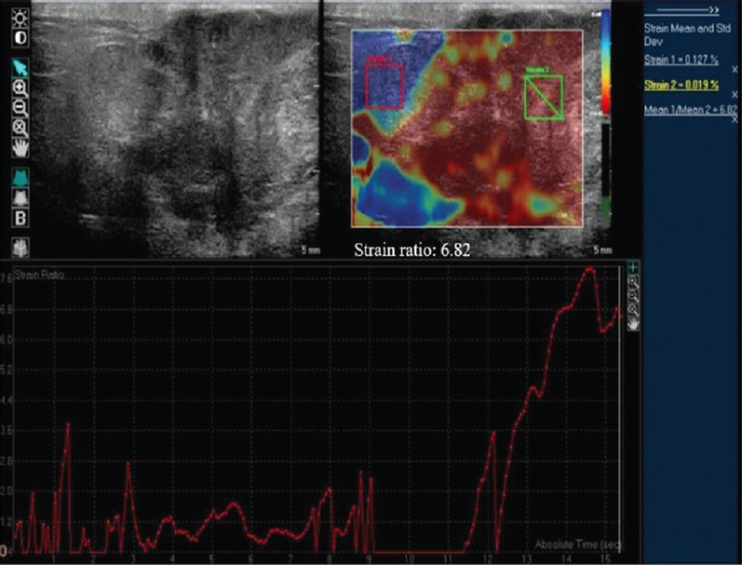
Task: Select the cyan arrow pointer tool
Action: [x=20, y=68]
